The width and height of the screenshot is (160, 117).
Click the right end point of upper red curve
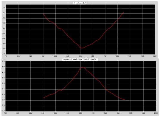pyautogui.click(x=124, y=12)
